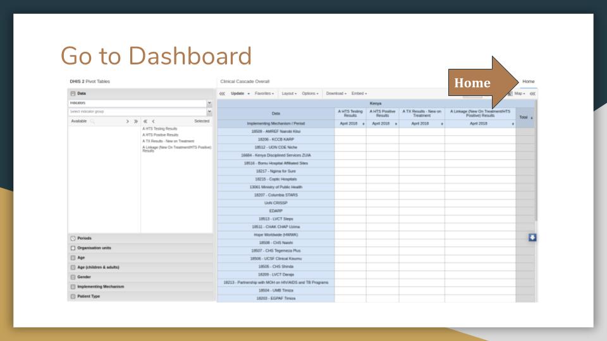Click the triple-chevron icon beside Map
This screenshot has width=607, height=341.
(x=532, y=93)
